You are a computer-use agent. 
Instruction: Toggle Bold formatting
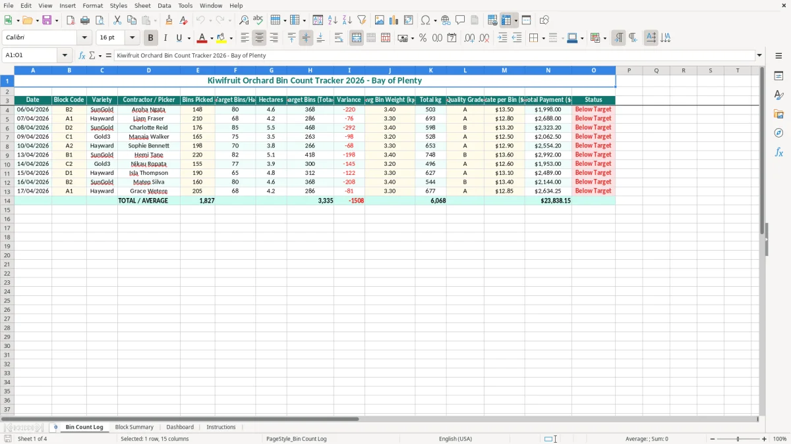click(x=151, y=38)
